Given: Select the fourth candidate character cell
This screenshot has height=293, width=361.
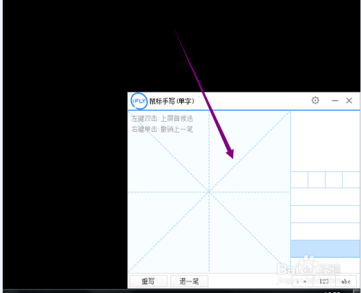Looking at the screenshot, I should coord(352,180).
